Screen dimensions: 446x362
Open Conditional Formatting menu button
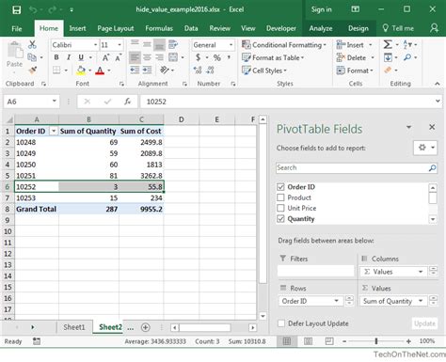tap(284, 45)
